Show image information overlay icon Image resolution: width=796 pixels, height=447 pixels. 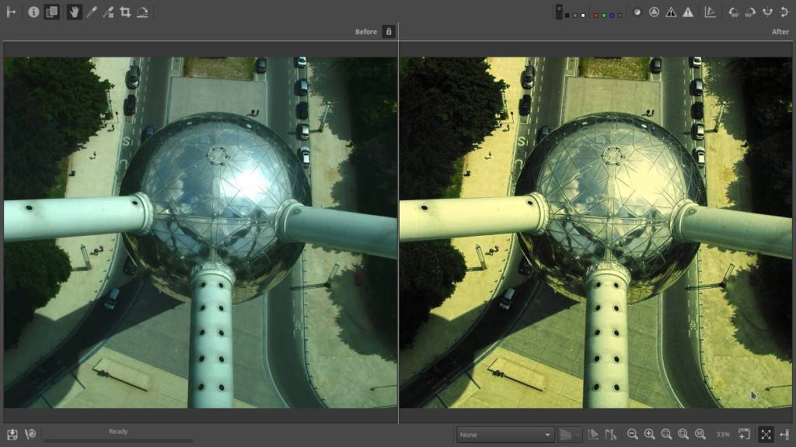[33, 12]
